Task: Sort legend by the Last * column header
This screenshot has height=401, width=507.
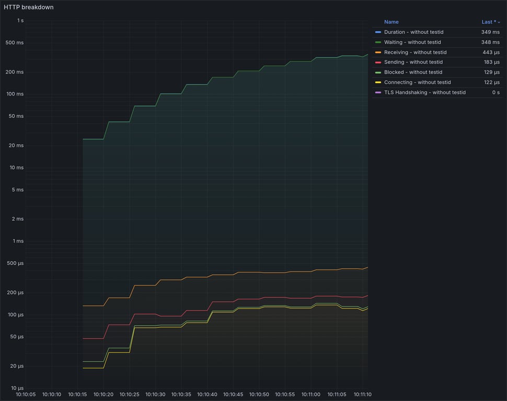Action: (489, 22)
